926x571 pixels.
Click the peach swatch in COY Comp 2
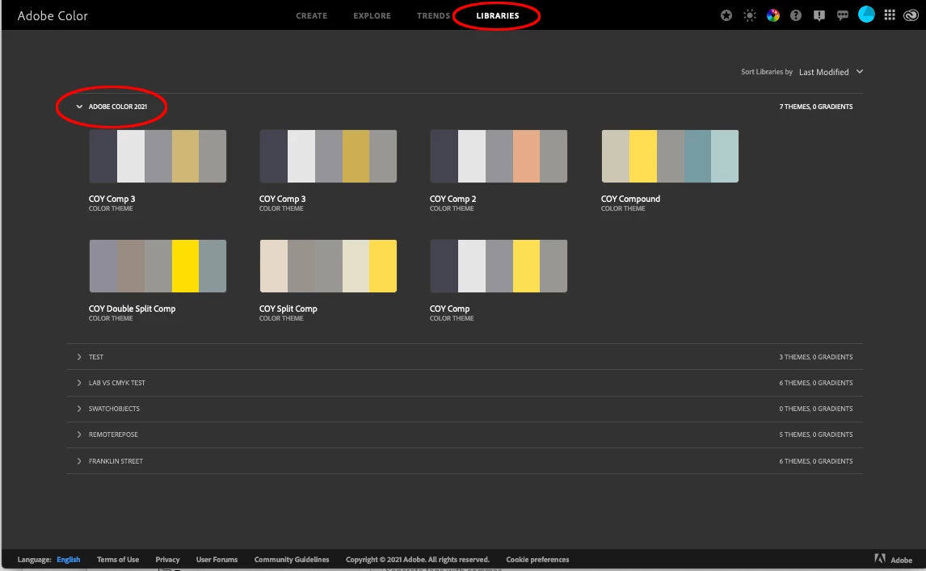526,157
